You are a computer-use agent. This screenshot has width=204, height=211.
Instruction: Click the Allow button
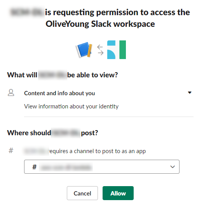118,193
